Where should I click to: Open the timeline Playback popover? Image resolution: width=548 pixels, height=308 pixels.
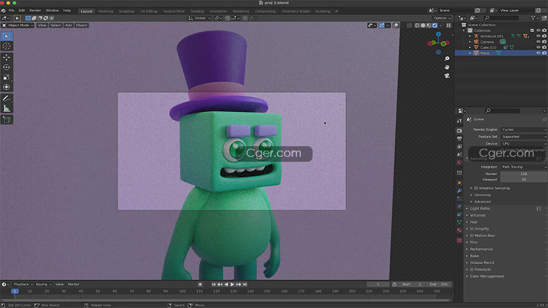[x=23, y=284]
